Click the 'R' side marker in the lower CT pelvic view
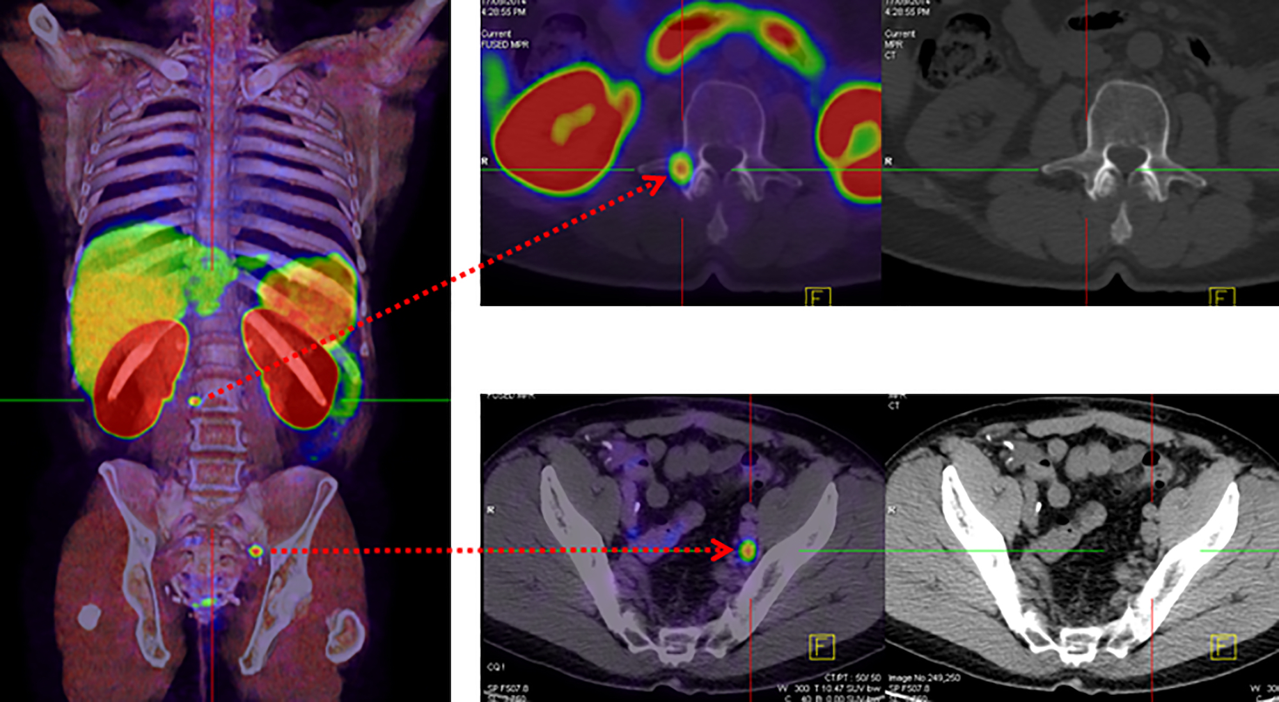The height and width of the screenshot is (702, 1279). point(892,510)
